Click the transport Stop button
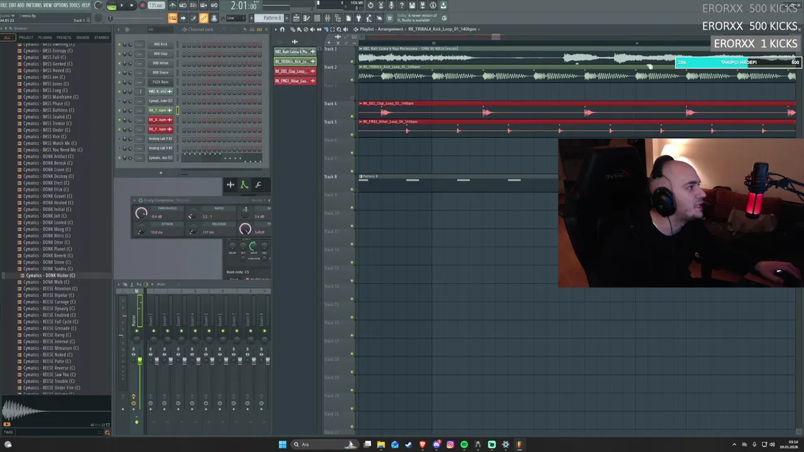 [132, 6]
